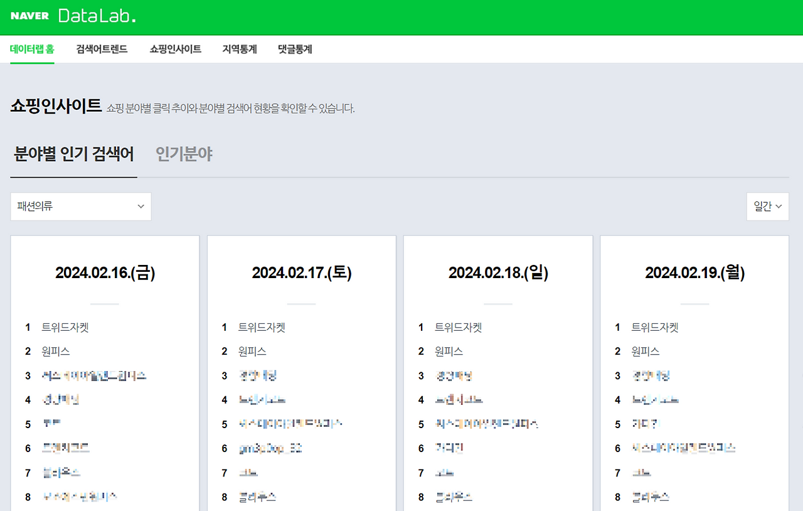
Task: Navigate to the 댓글통계 menu
Action: click(295, 49)
